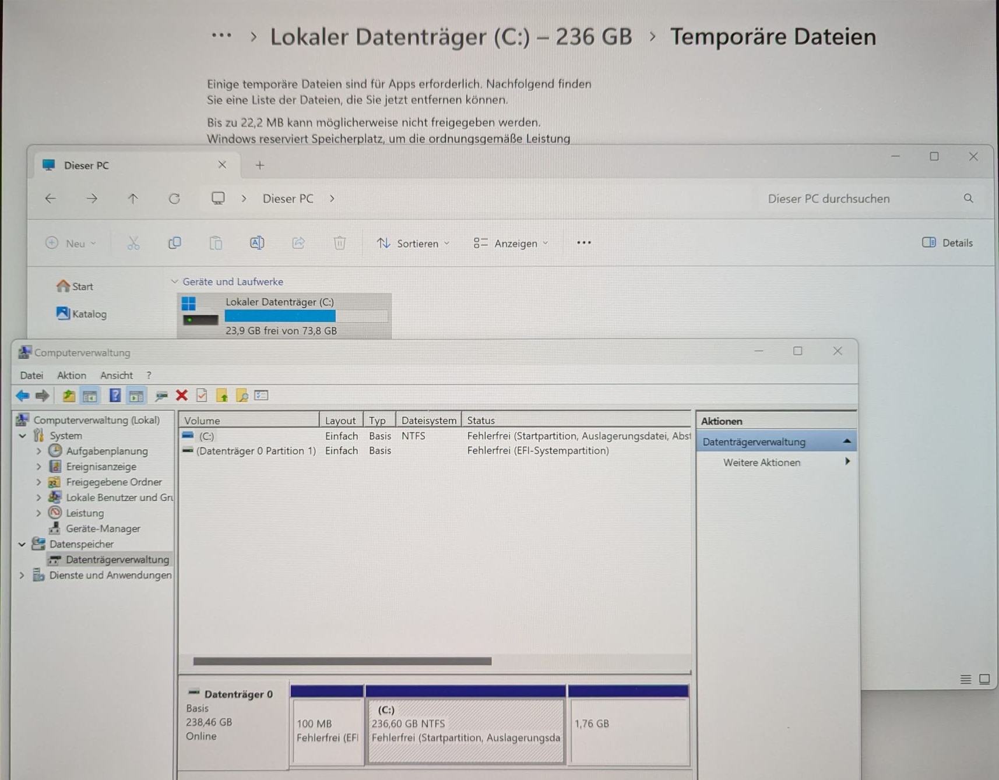Open the Anzeigen dropdown in Explorer
This screenshot has width=999, height=780.
(511, 243)
